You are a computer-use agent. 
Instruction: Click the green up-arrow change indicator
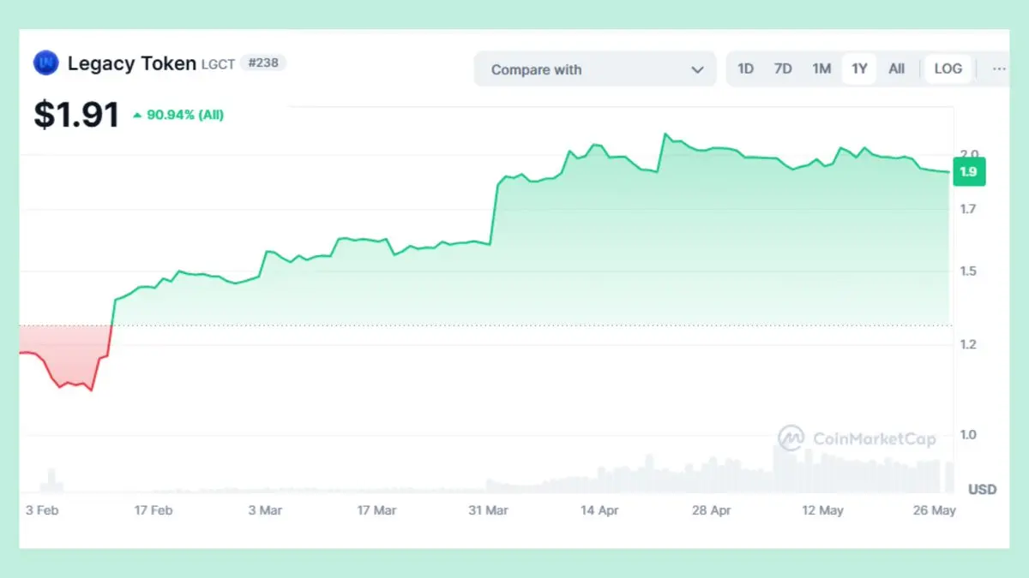137,115
